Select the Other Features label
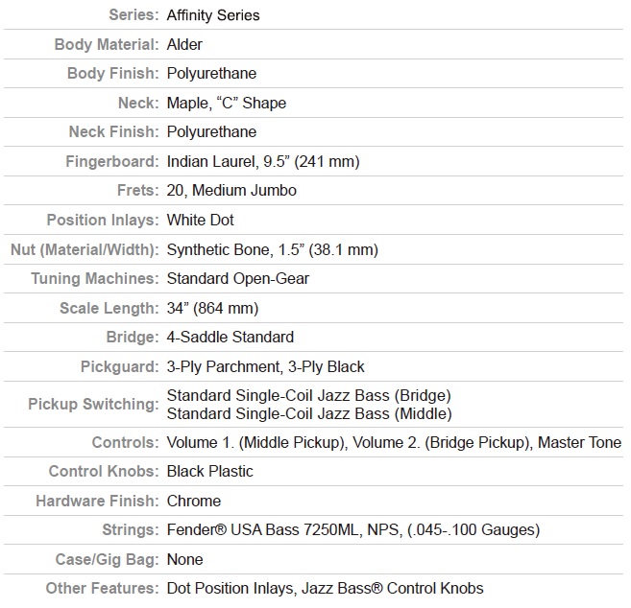 pyautogui.click(x=102, y=588)
